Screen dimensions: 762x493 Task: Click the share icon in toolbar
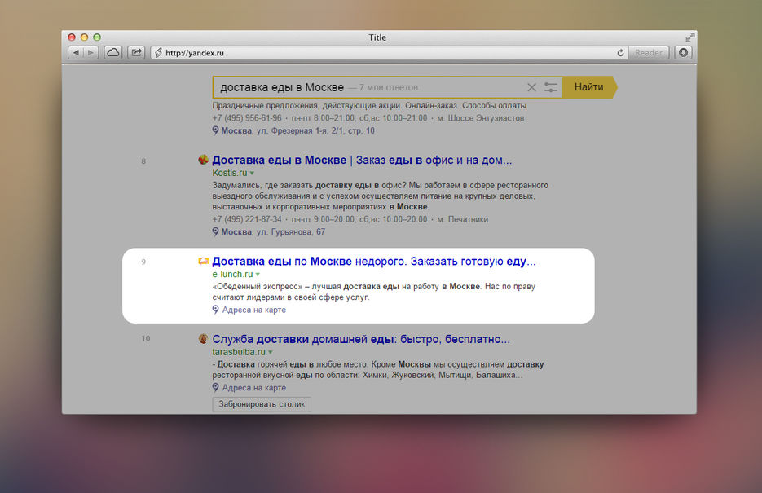click(x=137, y=52)
